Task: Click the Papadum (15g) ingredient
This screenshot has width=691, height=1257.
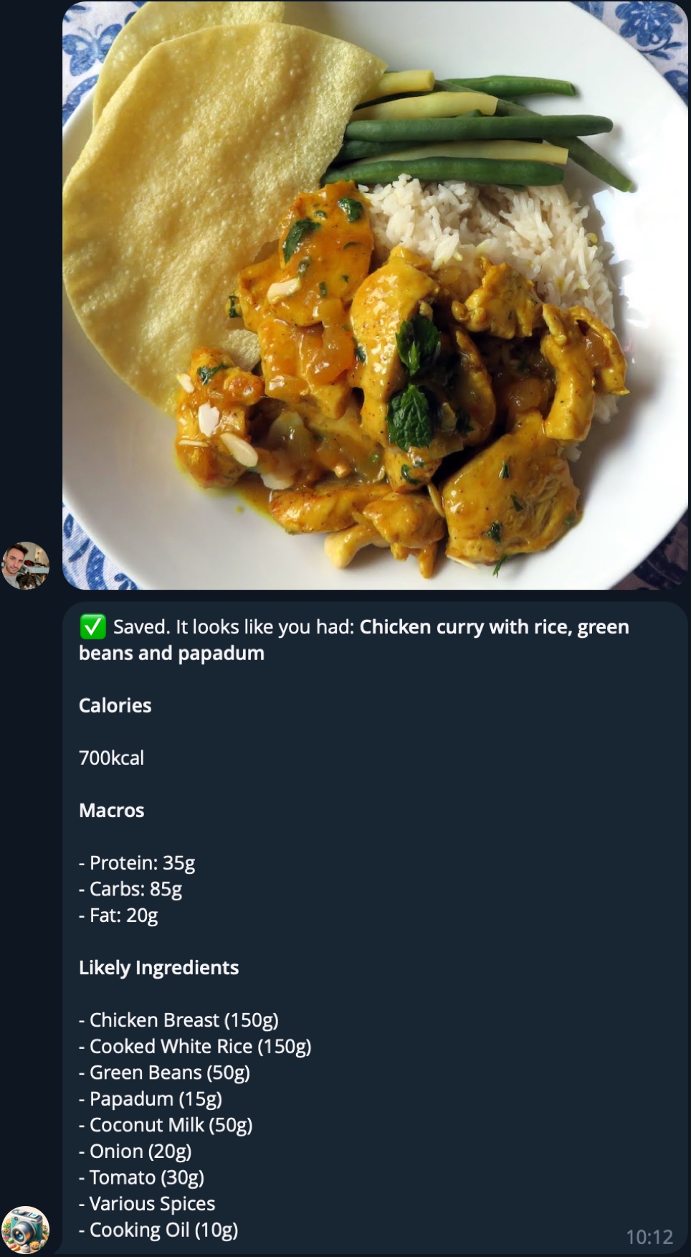Action: tap(150, 1098)
